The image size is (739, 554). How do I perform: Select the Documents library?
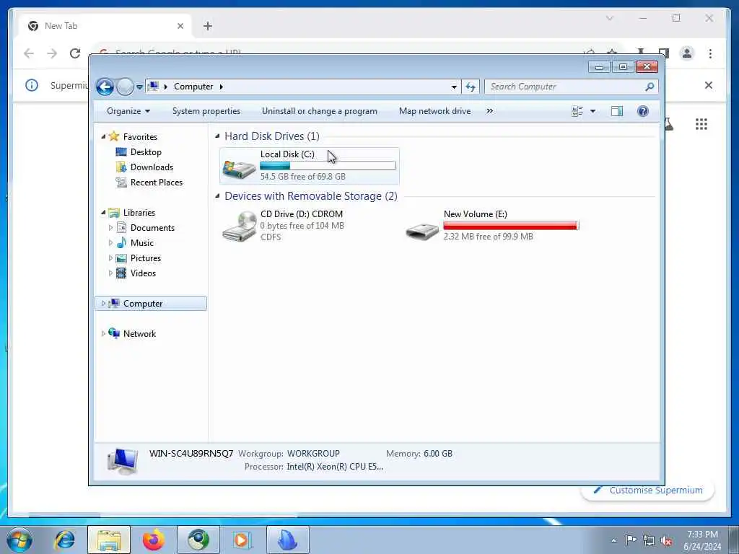[152, 228]
